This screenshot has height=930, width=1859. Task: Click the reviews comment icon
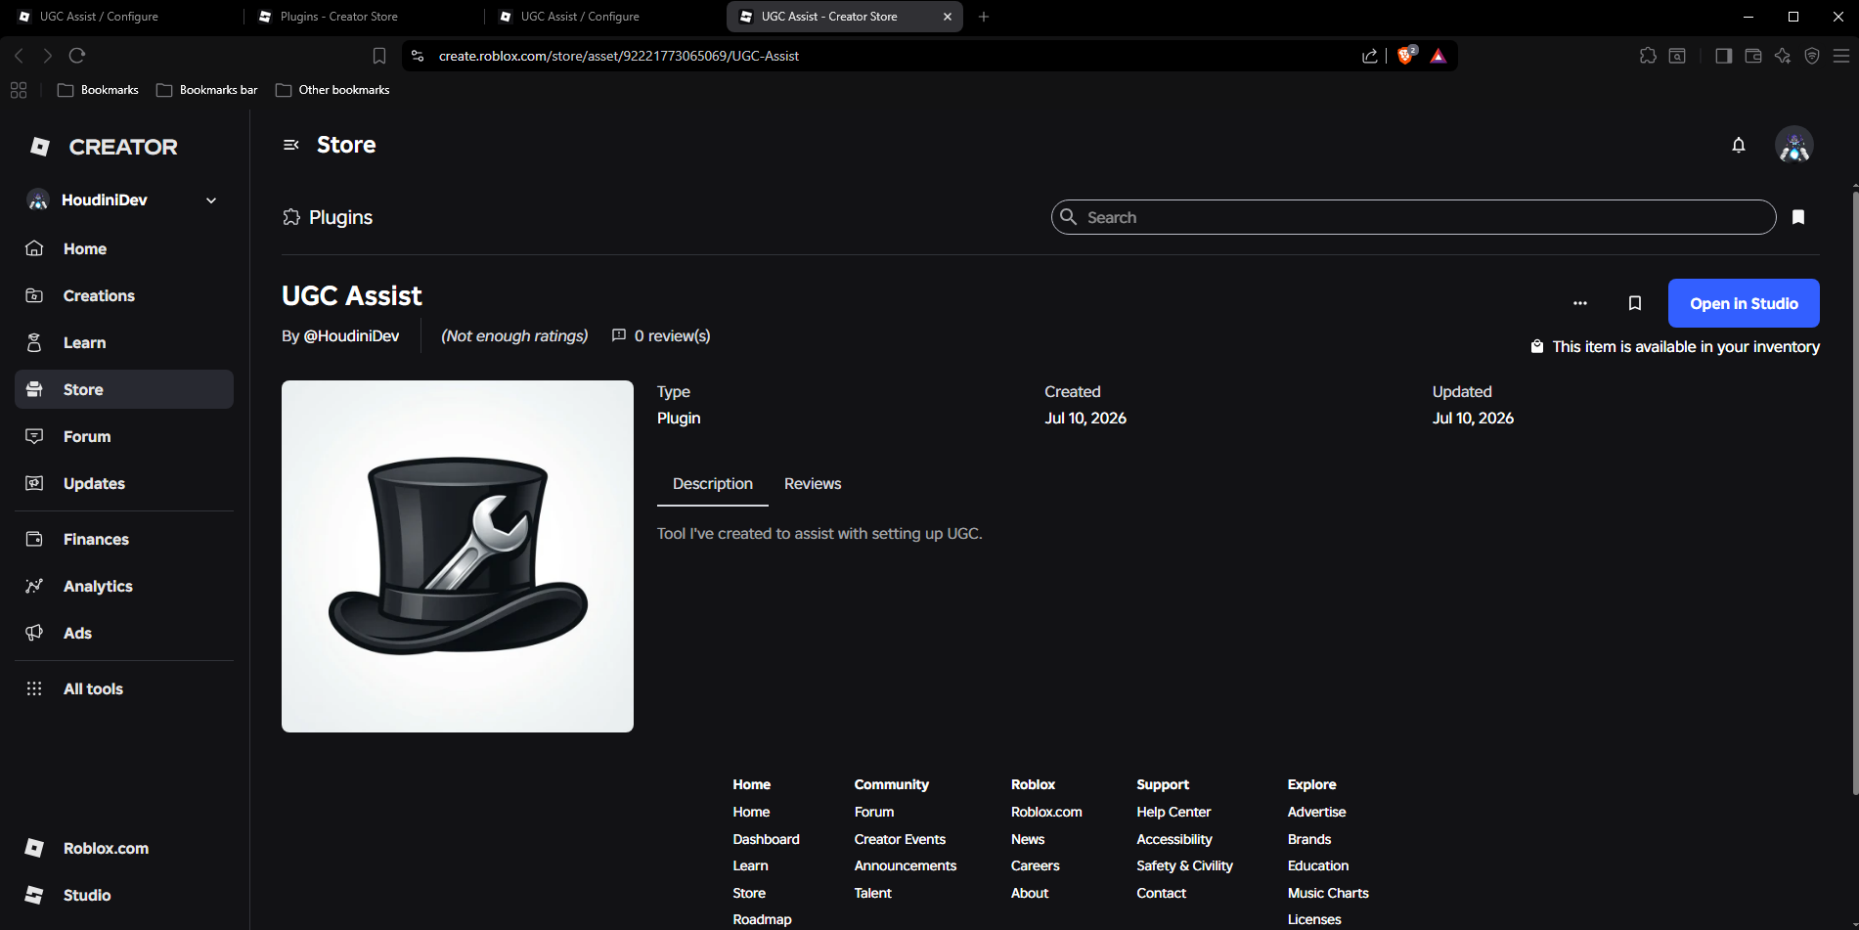click(x=619, y=335)
